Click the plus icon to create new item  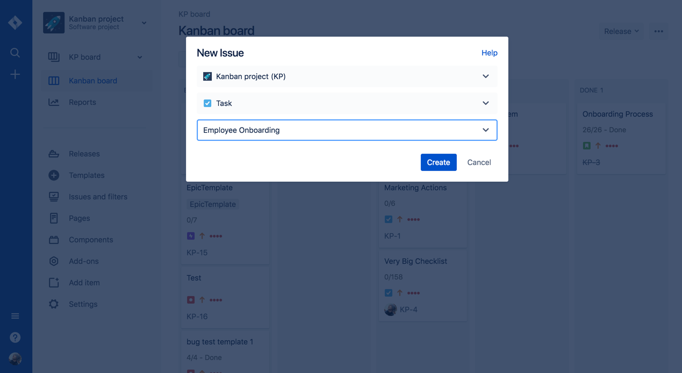coord(15,74)
